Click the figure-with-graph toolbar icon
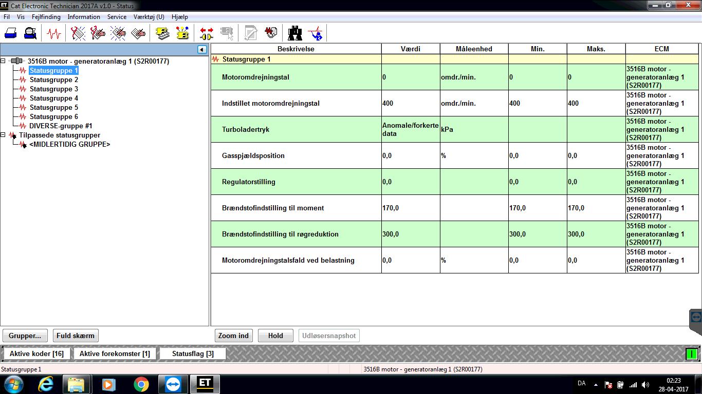The image size is (702, 394). click(315, 34)
